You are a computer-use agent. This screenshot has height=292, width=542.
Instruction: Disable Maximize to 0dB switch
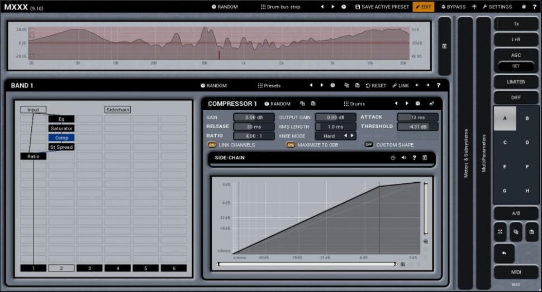[291, 145]
